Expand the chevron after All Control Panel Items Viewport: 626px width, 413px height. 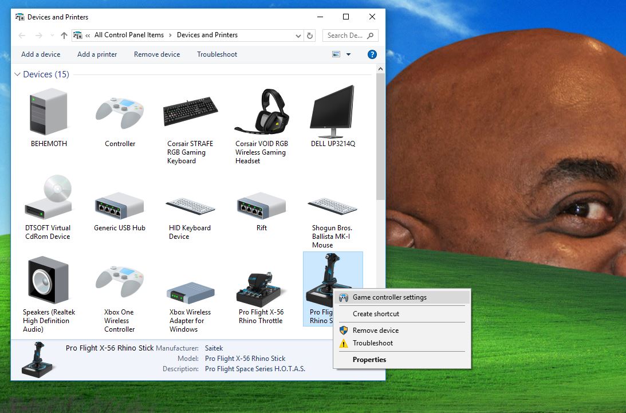click(171, 35)
